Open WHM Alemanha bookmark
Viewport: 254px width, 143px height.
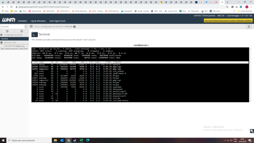click(x=79, y=11)
